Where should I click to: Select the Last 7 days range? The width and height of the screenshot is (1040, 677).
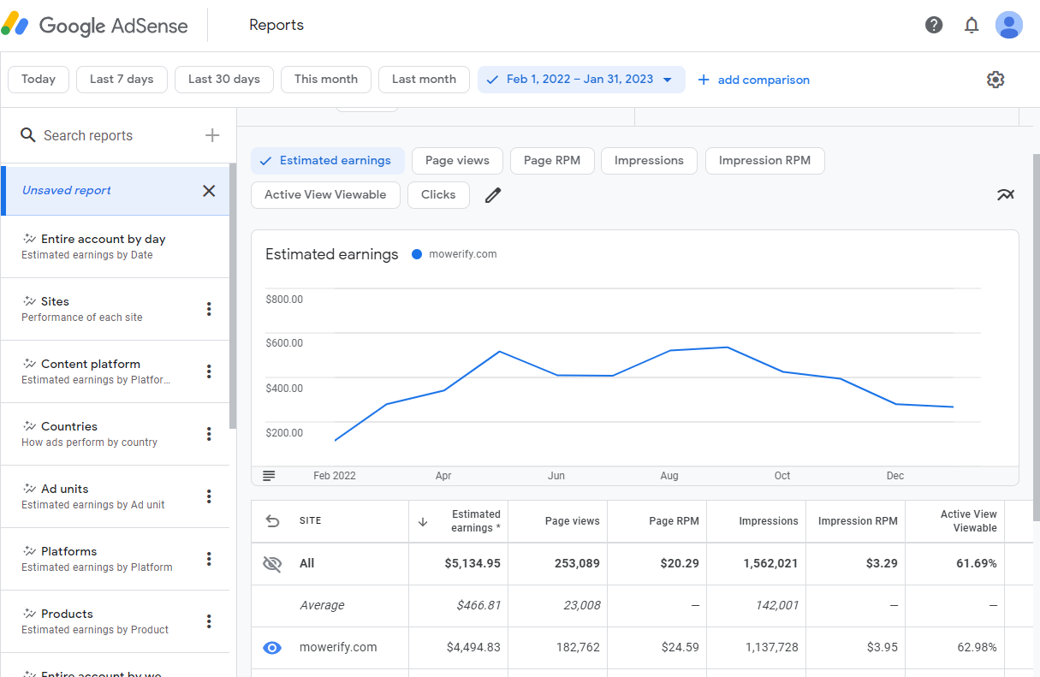pyautogui.click(x=122, y=80)
